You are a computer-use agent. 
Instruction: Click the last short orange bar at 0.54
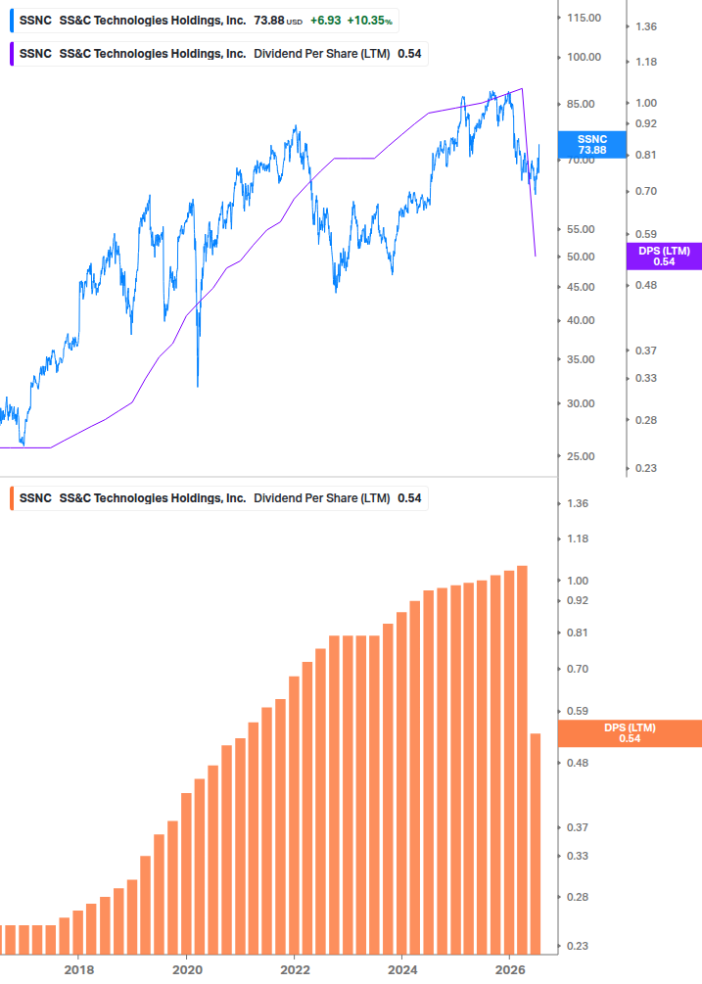pos(536,843)
